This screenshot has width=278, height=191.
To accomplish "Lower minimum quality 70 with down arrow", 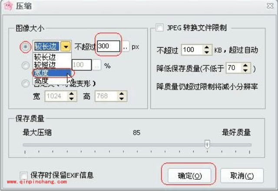I will point(246,71).
